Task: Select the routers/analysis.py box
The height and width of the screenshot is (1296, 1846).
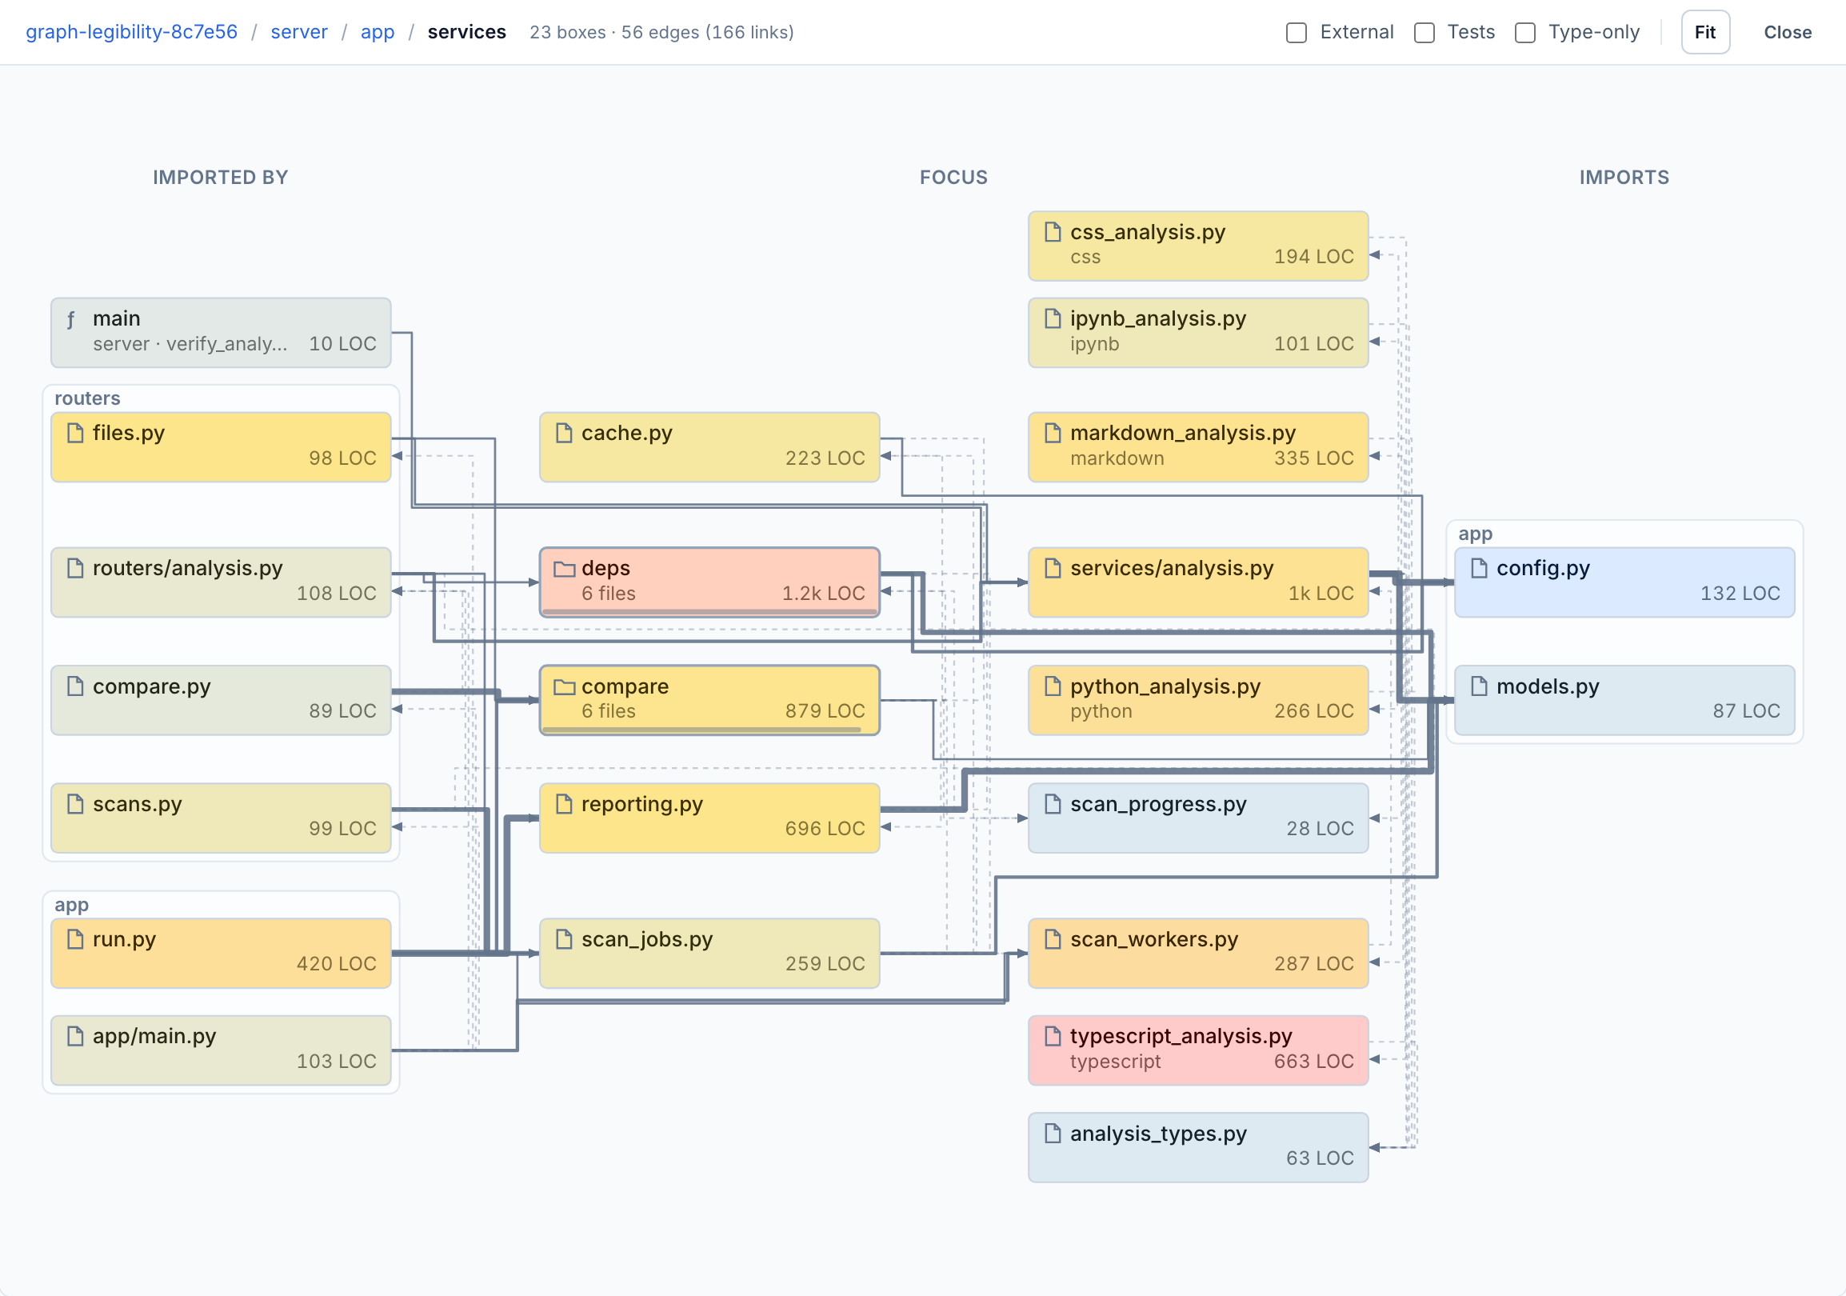Action: 221,582
